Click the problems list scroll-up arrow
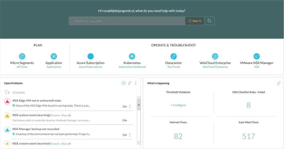Screen dimensions: 284x149 click(139, 98)
